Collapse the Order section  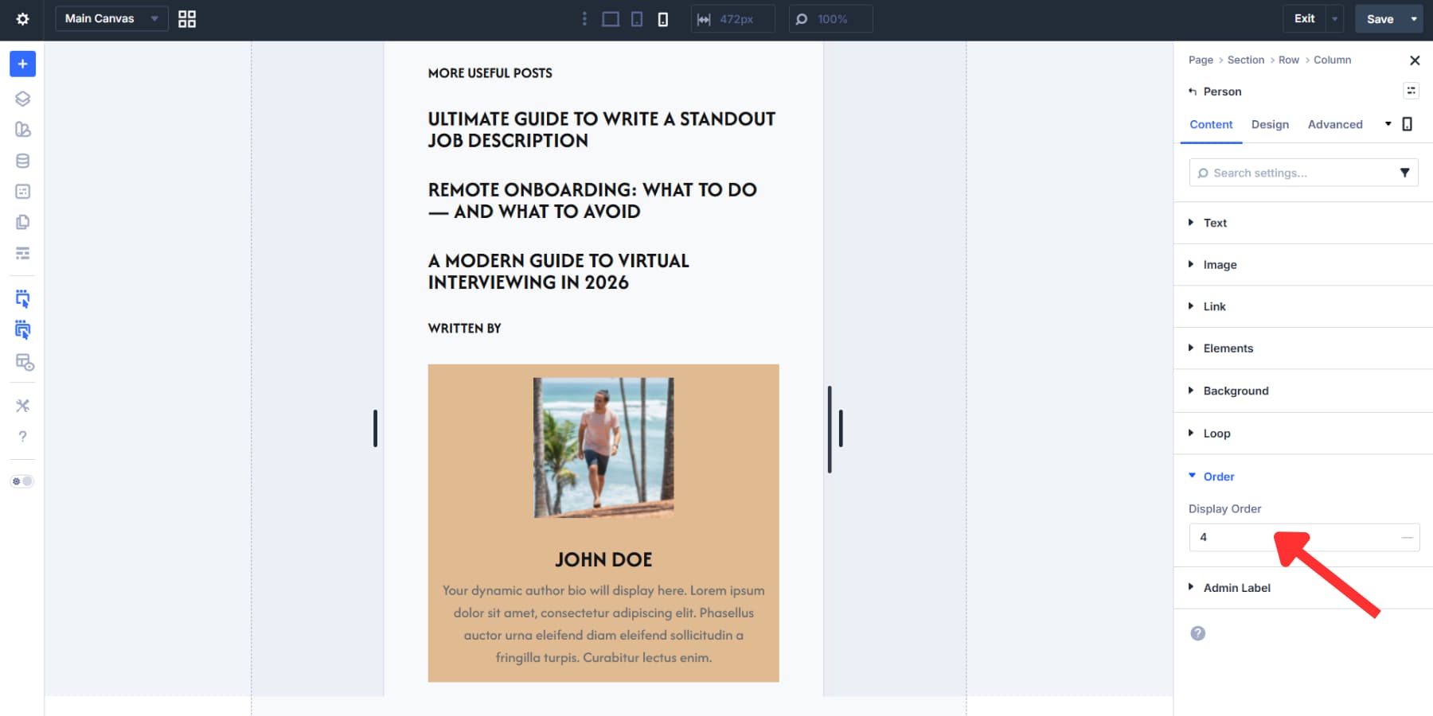(x=1217, y=476)
